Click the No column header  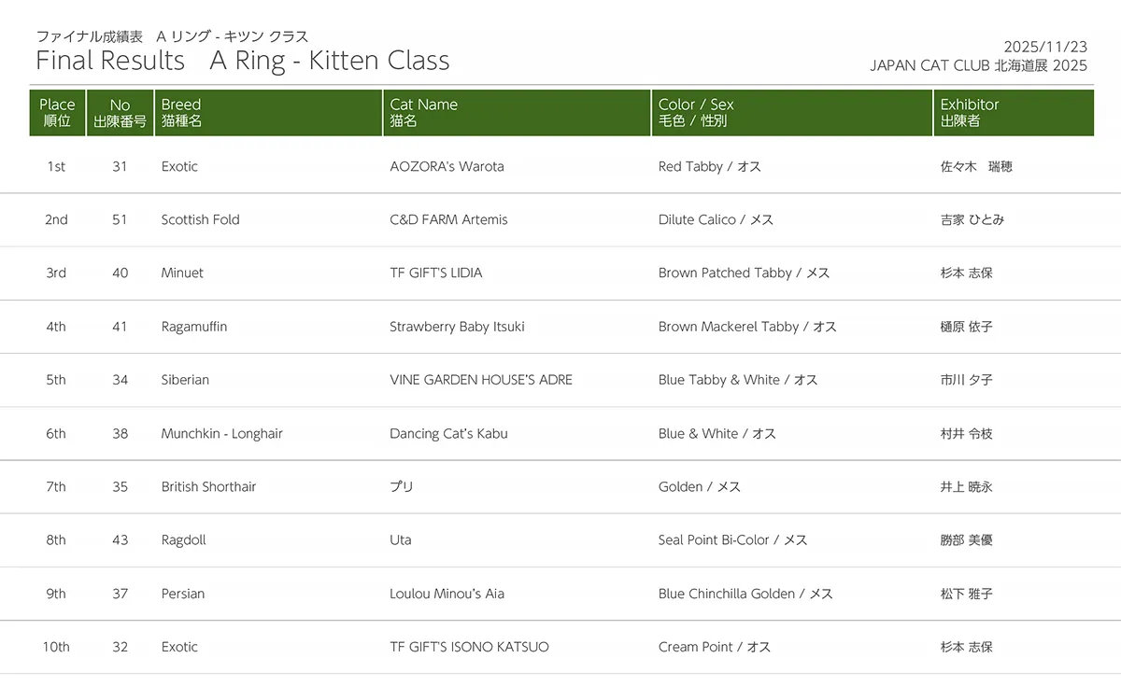point(120,113)
